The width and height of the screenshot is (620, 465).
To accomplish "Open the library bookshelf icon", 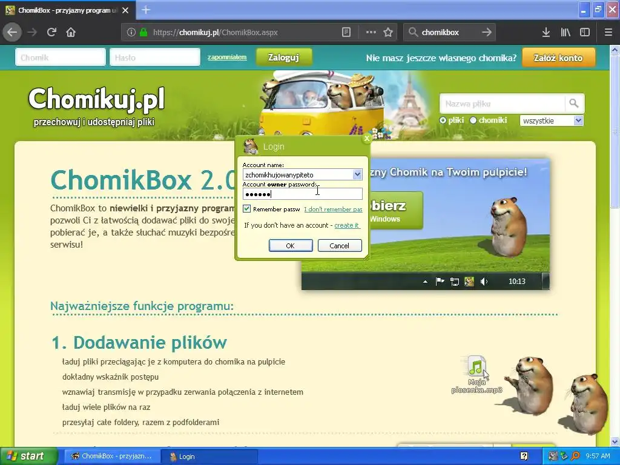I will click(566, 32).
